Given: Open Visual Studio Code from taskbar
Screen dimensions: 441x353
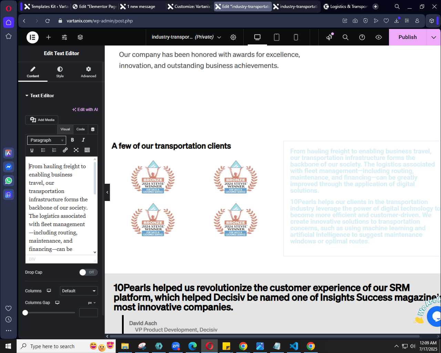Looking at the screenshot, I should coord(294,346).
